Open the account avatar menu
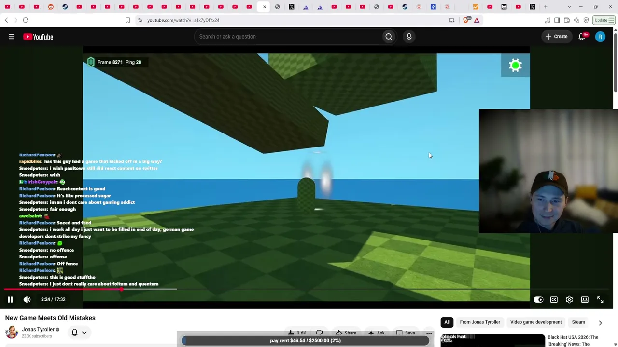This screenshot has height=347, width=618. 600,37
